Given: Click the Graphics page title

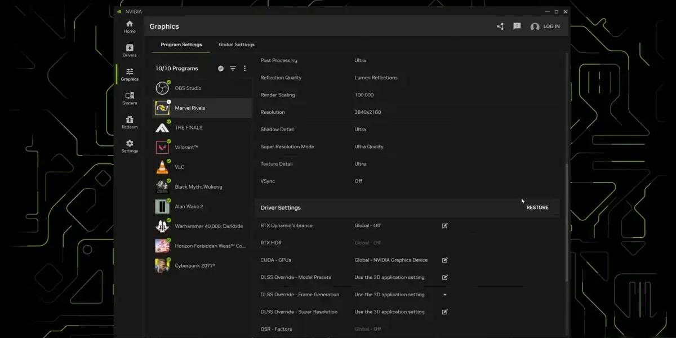Looking at the screenshot, I should tap(164, 26).
